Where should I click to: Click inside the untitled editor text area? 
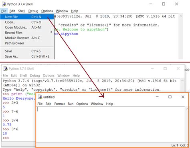point(111,125)
